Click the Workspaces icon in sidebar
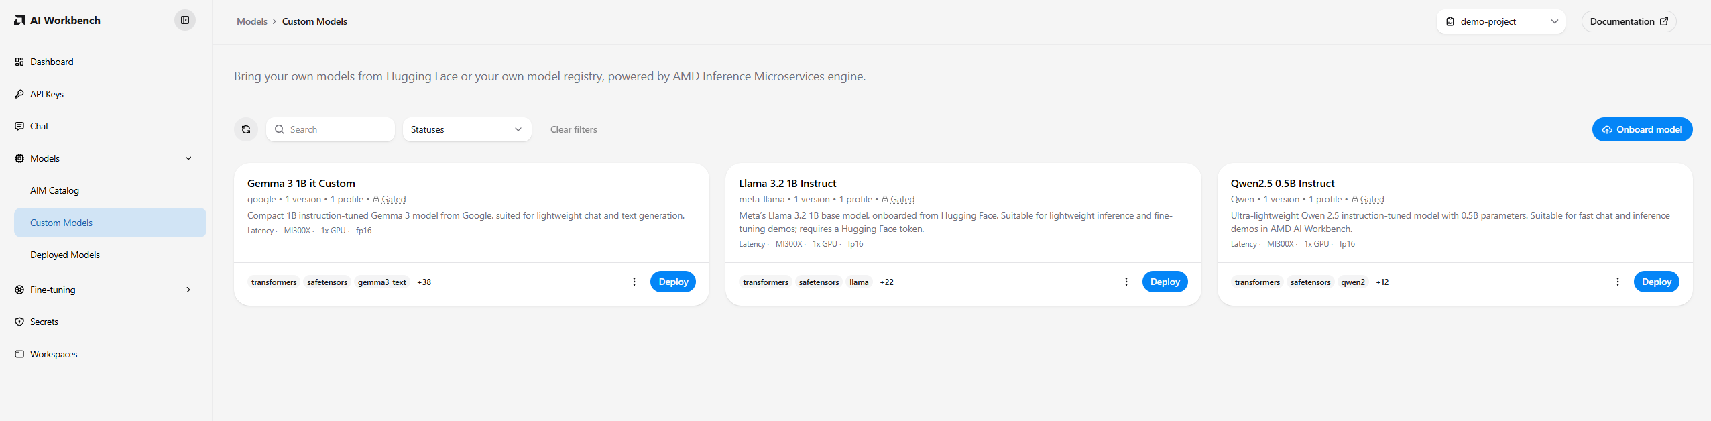 [19, 354]
